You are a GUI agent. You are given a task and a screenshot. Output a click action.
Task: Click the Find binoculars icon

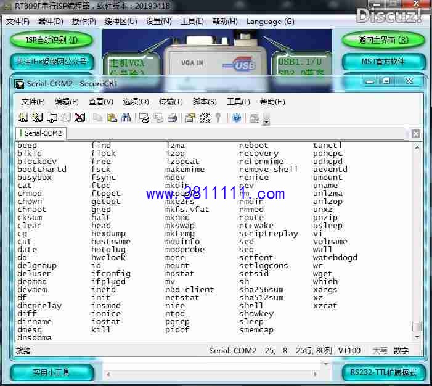[126, 118]
